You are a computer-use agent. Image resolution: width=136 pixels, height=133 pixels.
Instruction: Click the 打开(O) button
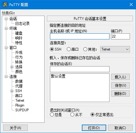click(94, 128)
